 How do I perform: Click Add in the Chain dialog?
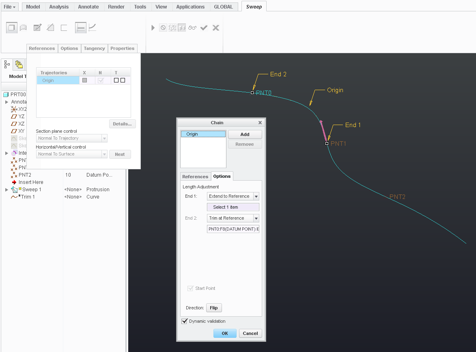pos(245,134)
